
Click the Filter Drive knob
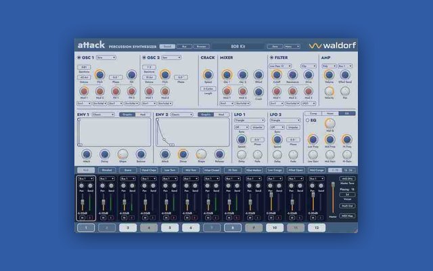(x=309, y=75)
